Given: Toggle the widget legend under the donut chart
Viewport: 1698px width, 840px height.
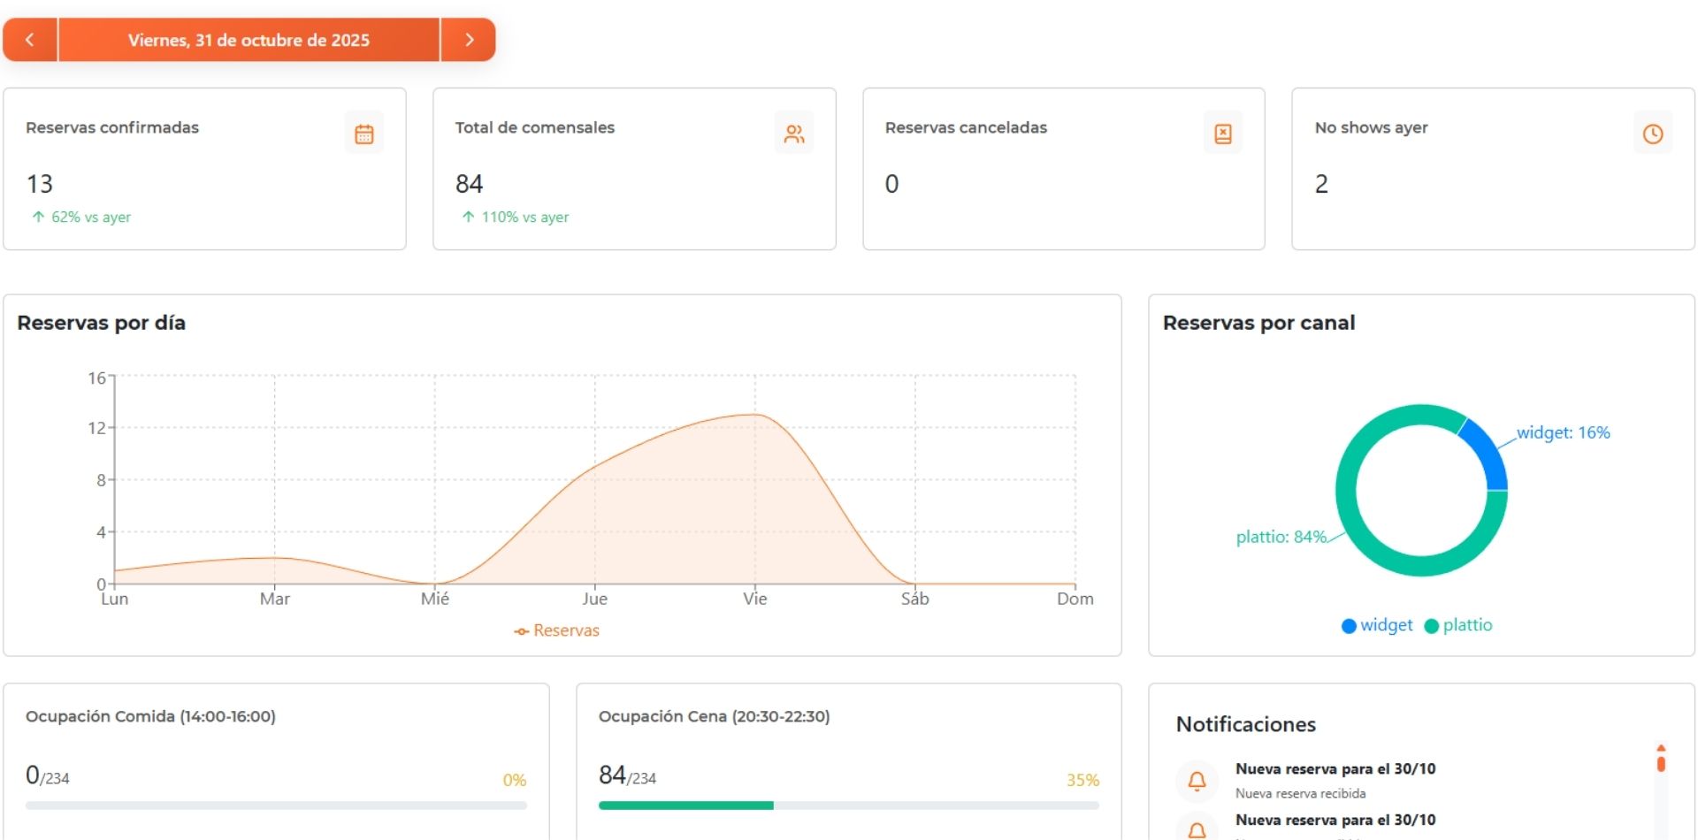Looking at the screenshot, I should point(1376,625).
